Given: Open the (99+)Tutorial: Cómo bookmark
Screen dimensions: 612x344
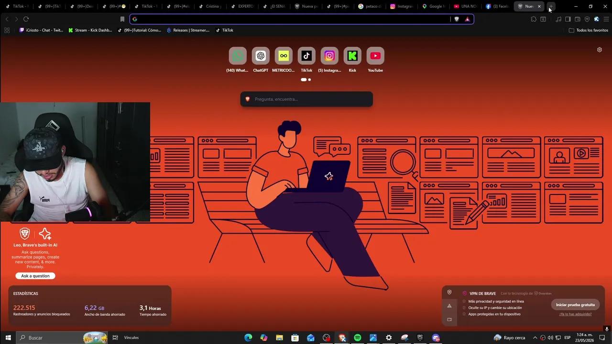Looking at the screenshot, I should pos(139,30).
